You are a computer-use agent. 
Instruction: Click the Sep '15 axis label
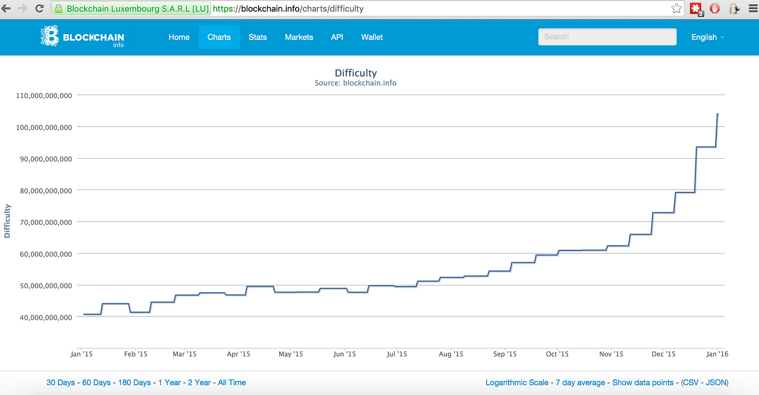pos(505,354)
